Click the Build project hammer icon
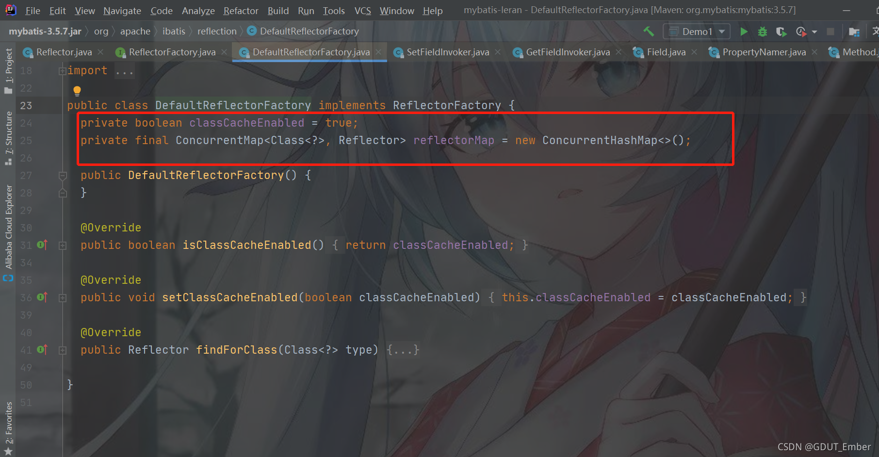The width and height of the screenshot is (879, 457). (649, 32)
